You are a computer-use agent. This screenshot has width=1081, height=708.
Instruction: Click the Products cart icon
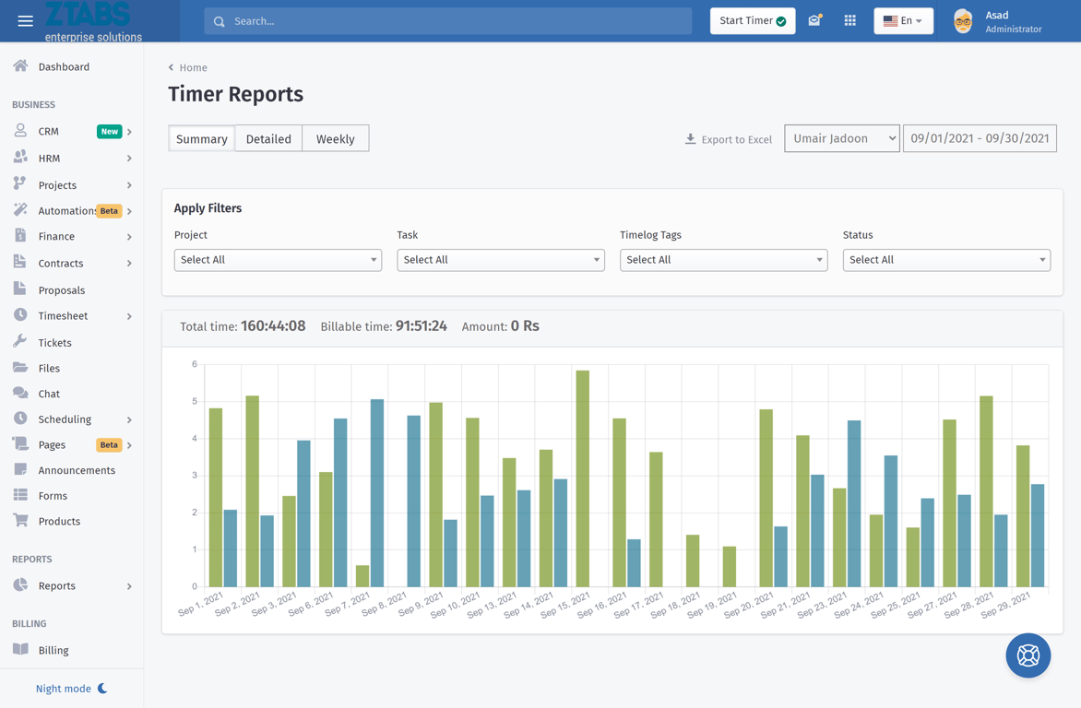click(x=20, y=521)
